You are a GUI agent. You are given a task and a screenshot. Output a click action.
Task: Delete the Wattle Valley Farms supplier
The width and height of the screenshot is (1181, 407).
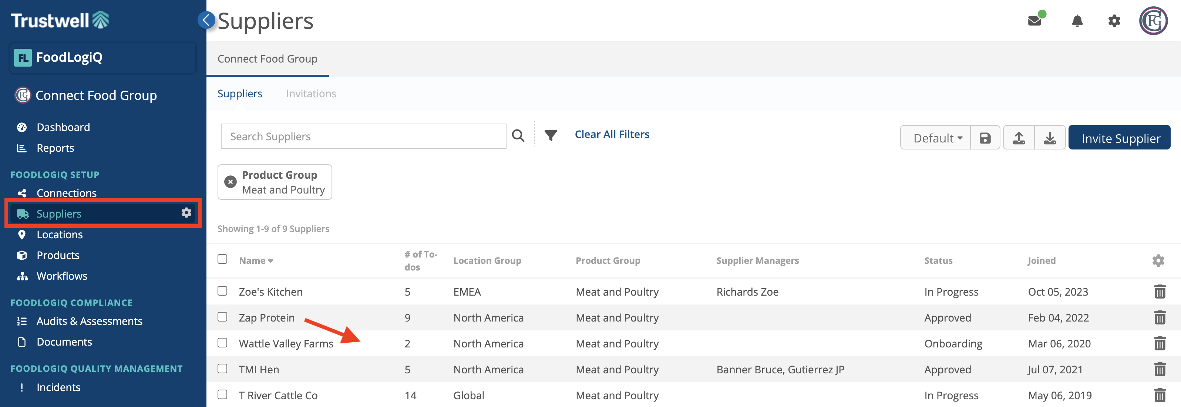point(1160,343)
